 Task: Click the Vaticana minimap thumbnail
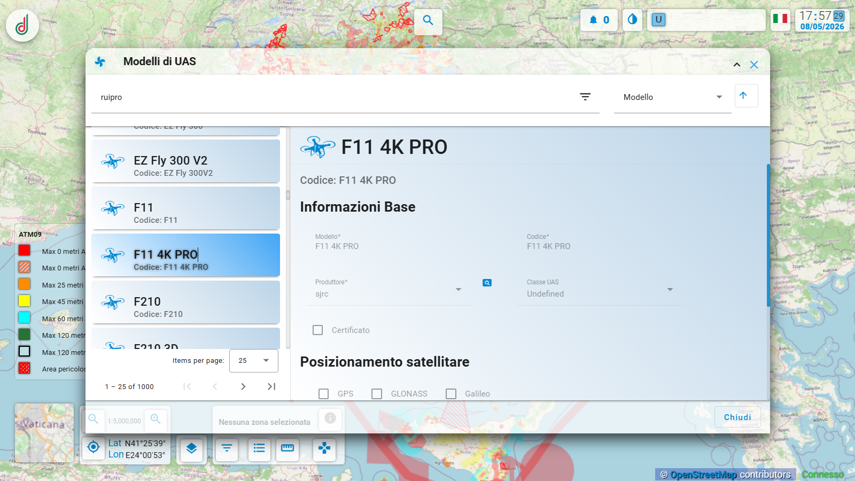[x=44, y=433]
